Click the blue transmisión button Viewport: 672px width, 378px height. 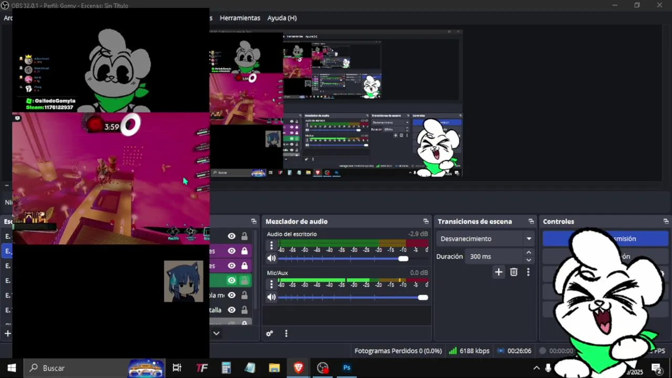pyautogui.click(x=605, y=239)
